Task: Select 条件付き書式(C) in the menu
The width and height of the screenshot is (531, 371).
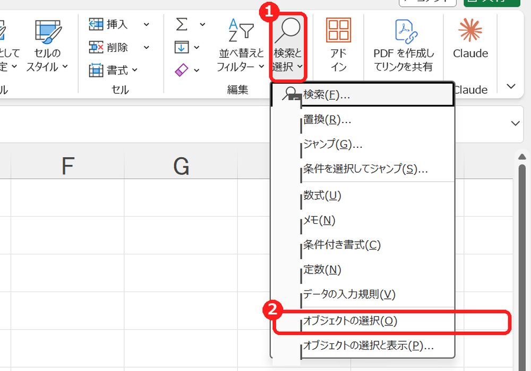Action: click(x=362, y=245)
